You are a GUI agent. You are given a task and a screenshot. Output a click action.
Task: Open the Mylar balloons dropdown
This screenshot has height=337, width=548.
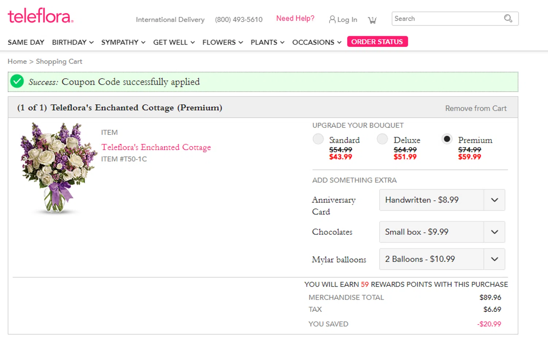pos(442,259)
